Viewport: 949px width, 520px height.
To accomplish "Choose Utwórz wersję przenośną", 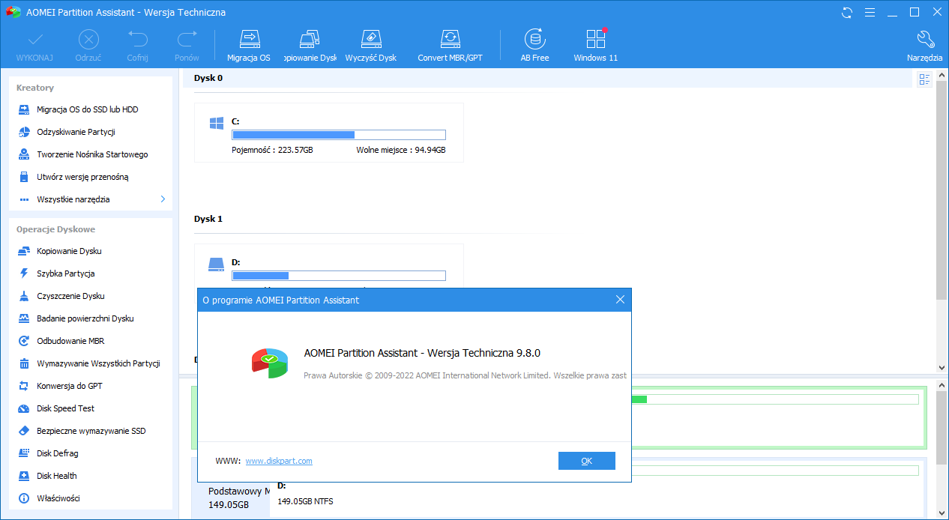I will (82, 177).
